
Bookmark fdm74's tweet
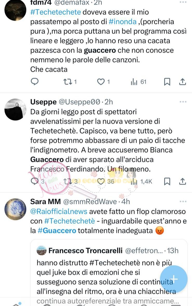click(167, 82)
